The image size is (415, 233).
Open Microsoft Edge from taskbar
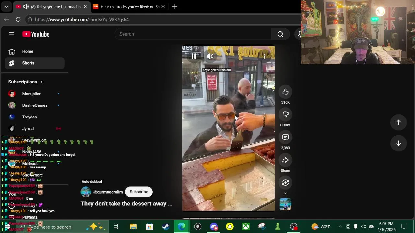coord(181,227)
